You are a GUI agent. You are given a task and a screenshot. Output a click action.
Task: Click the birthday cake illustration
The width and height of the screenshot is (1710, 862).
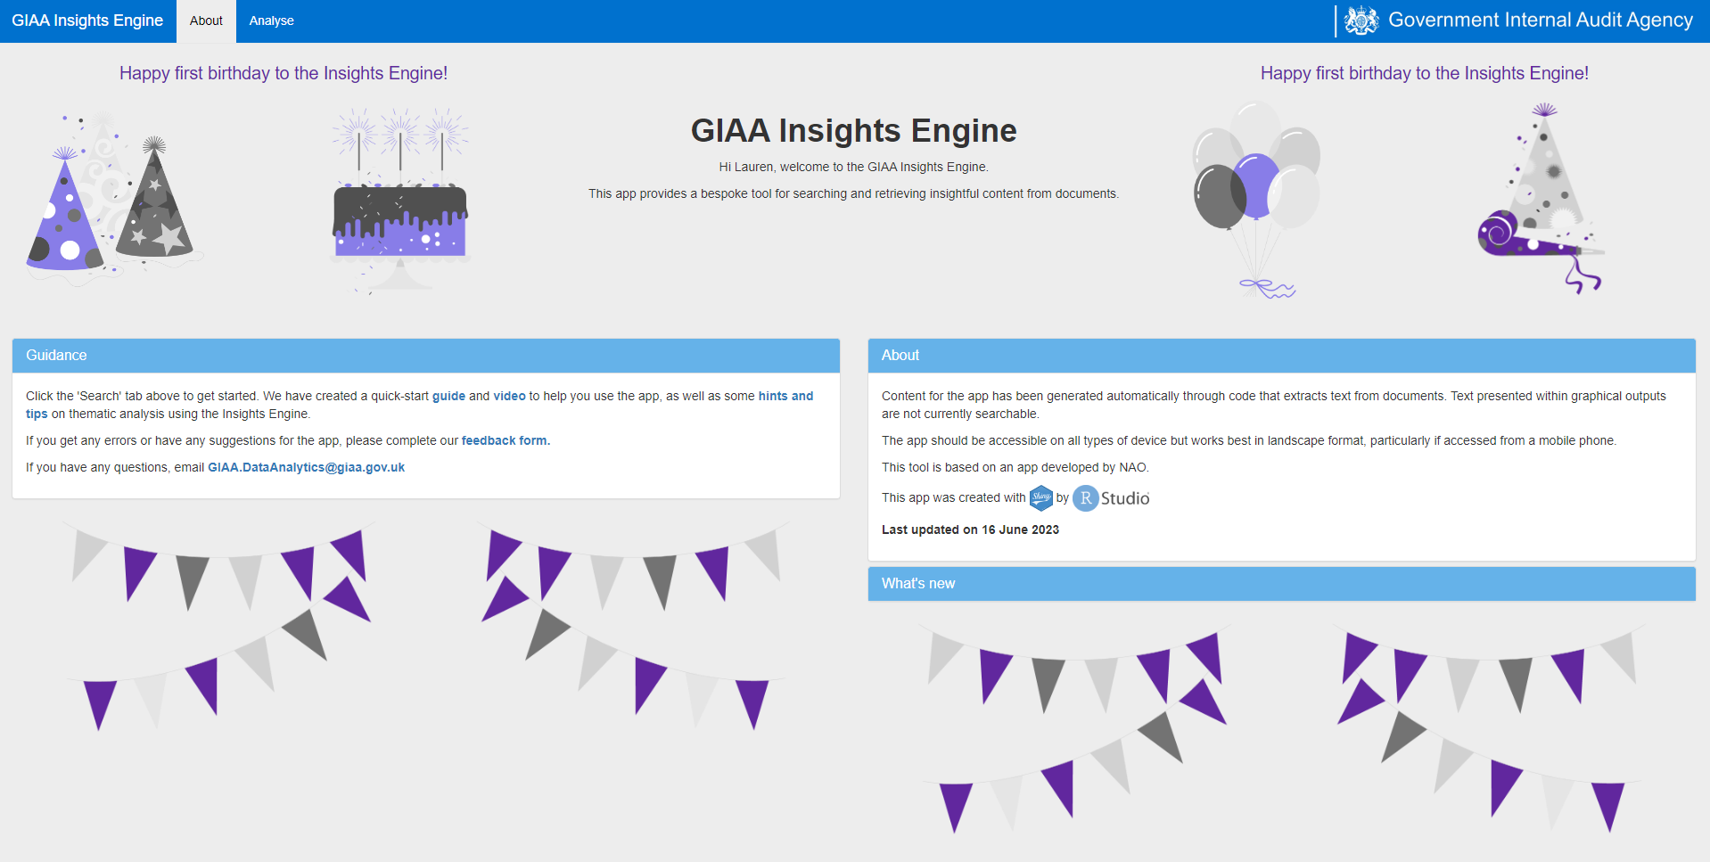click(x=399, y=201)
